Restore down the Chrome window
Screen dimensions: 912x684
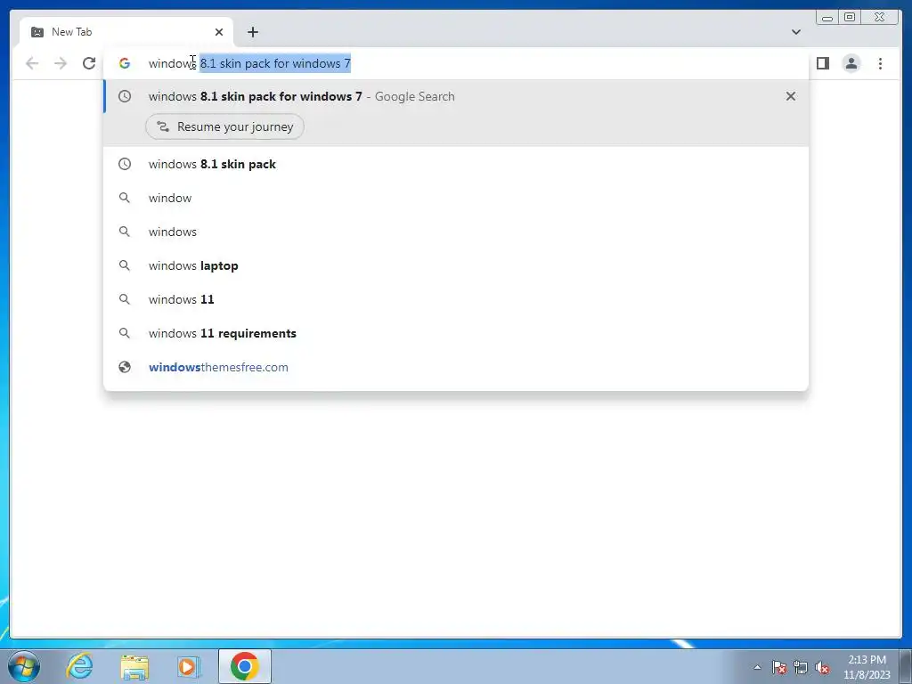(850, 18)
